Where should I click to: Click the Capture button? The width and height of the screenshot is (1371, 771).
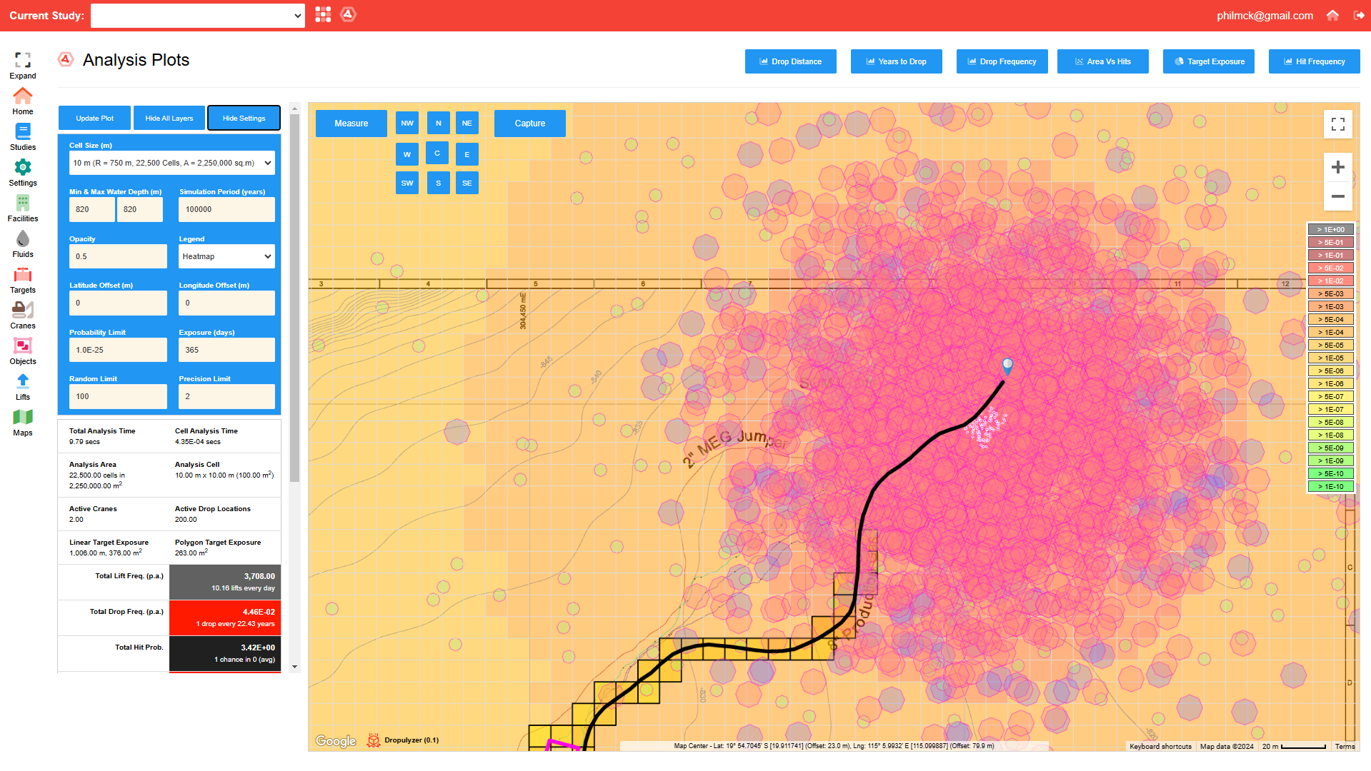530,124
